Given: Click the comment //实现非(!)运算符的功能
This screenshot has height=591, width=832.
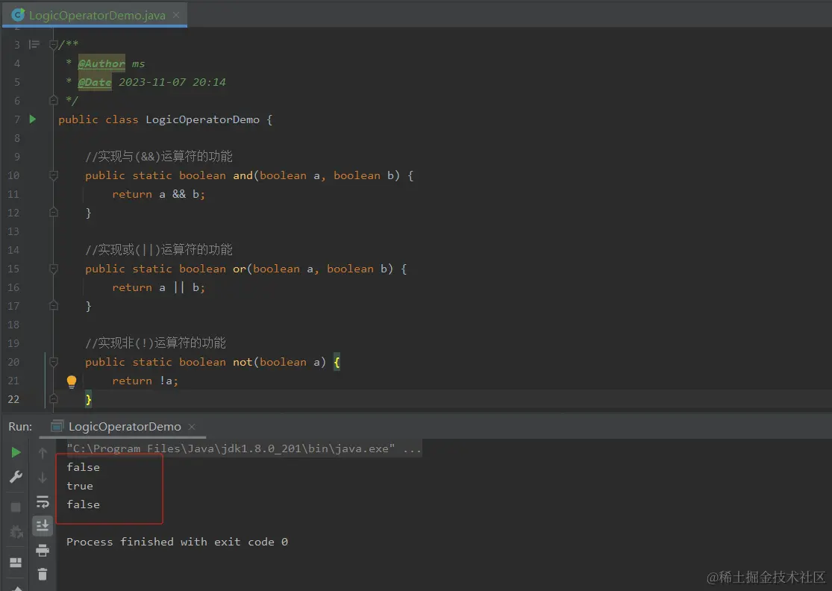Looking at the screenshot, I should pyautogui.click(x=155, y=343).
